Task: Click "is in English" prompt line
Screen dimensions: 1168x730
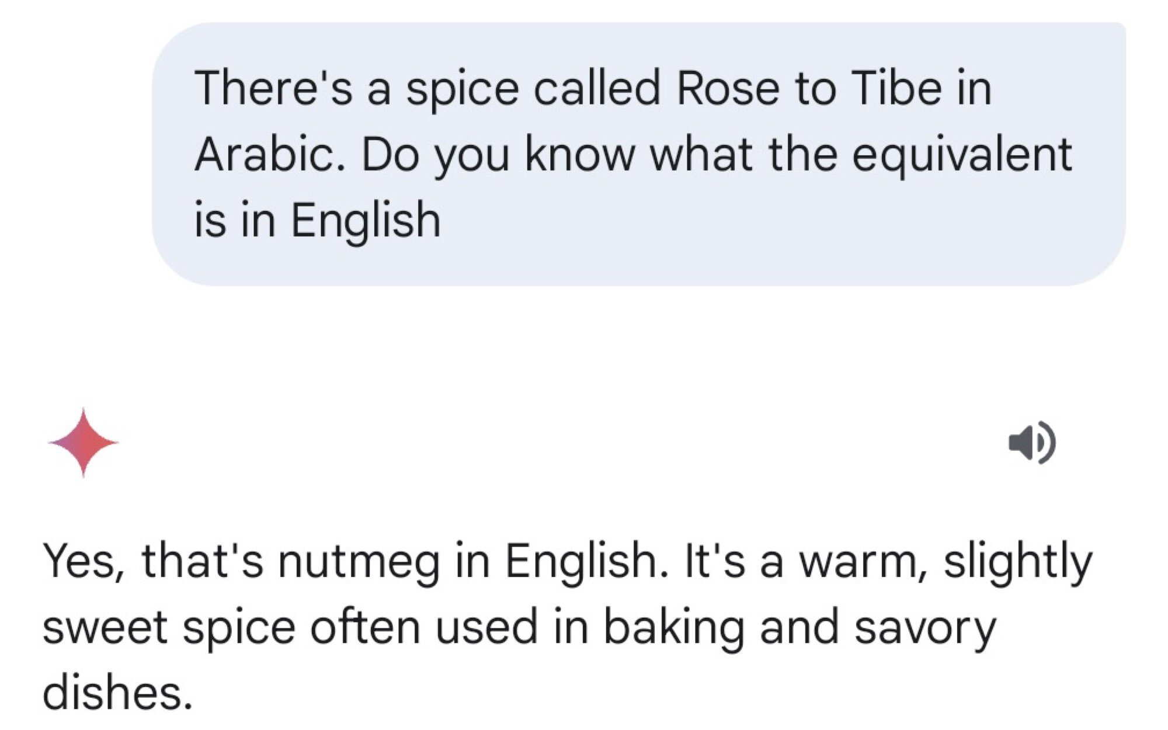Action: (x=317, y=220)
